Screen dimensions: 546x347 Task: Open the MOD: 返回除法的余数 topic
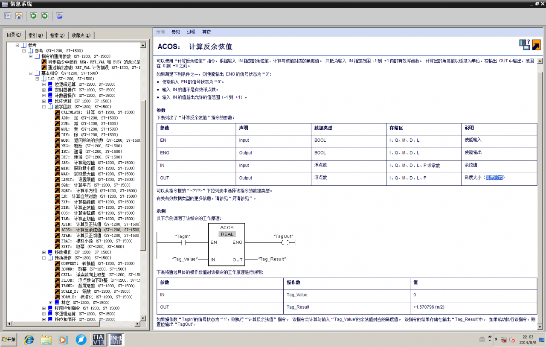pos(101,140)
